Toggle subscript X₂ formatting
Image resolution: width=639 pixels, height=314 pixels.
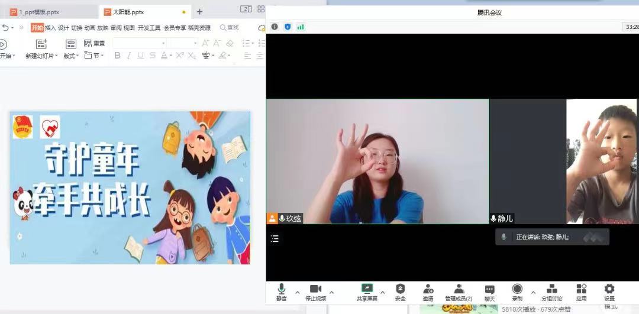192,56
